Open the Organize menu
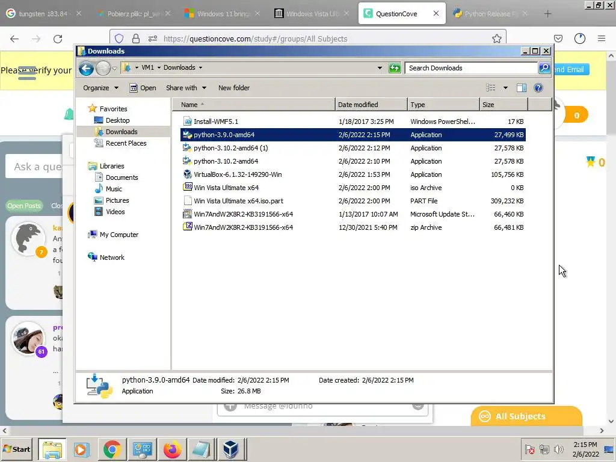Image resolution: width=616 pixels, height=462 pixels. 100,88
